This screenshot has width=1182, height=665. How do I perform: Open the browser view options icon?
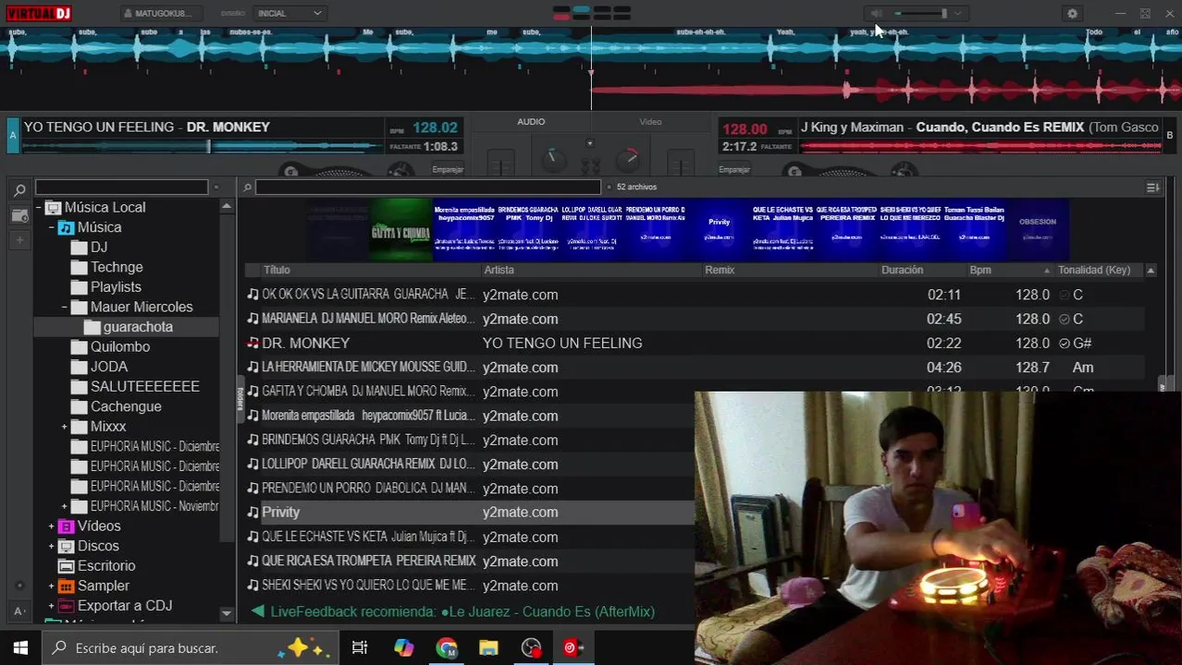1152,187
